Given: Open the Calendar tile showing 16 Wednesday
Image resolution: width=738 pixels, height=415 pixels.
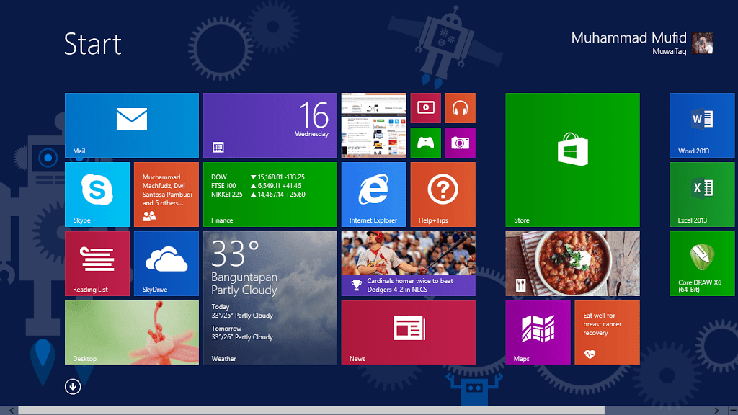Looking at the screenshot, I should point(270,125).
